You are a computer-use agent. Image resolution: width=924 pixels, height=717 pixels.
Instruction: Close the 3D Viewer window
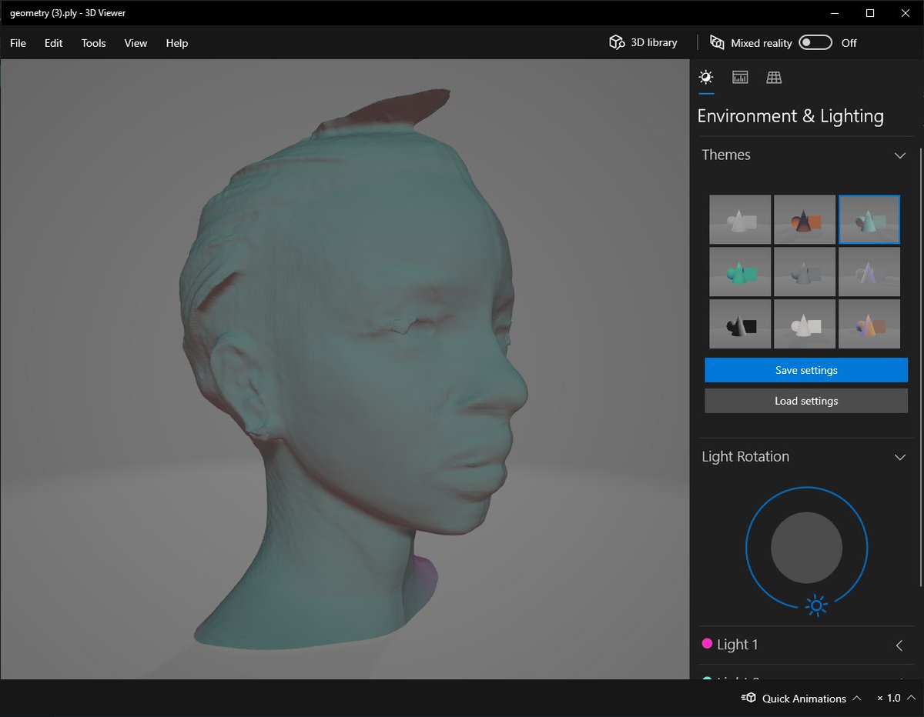906,13
